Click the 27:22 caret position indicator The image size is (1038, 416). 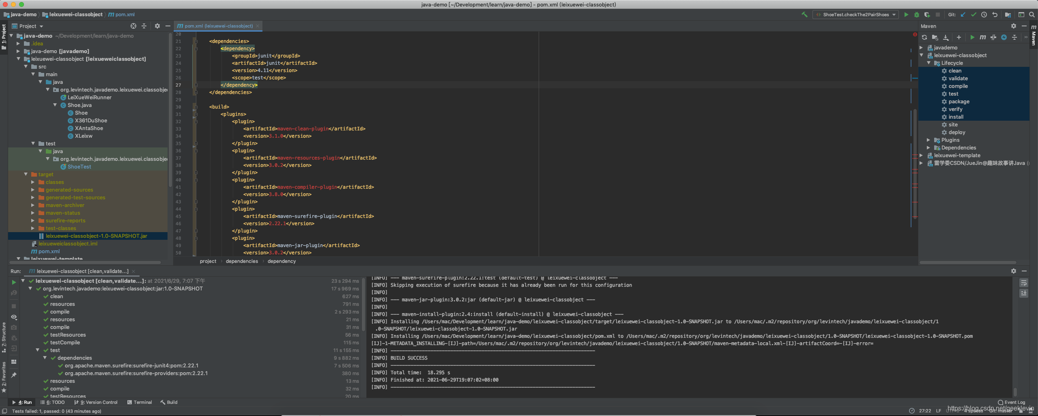click(x=925, y=411)
